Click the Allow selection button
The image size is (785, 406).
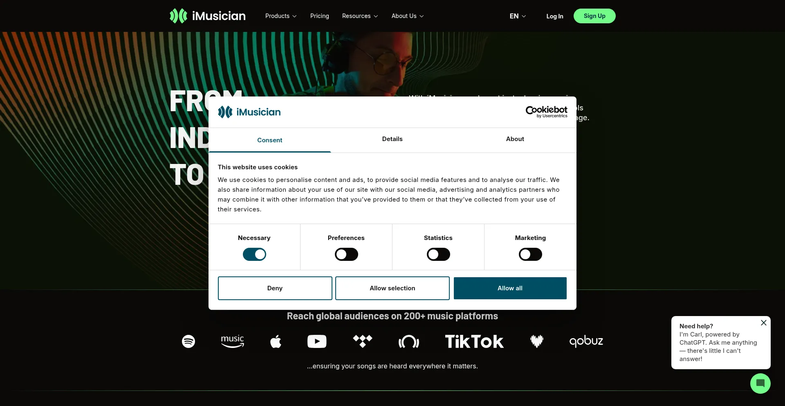(392, 288)
